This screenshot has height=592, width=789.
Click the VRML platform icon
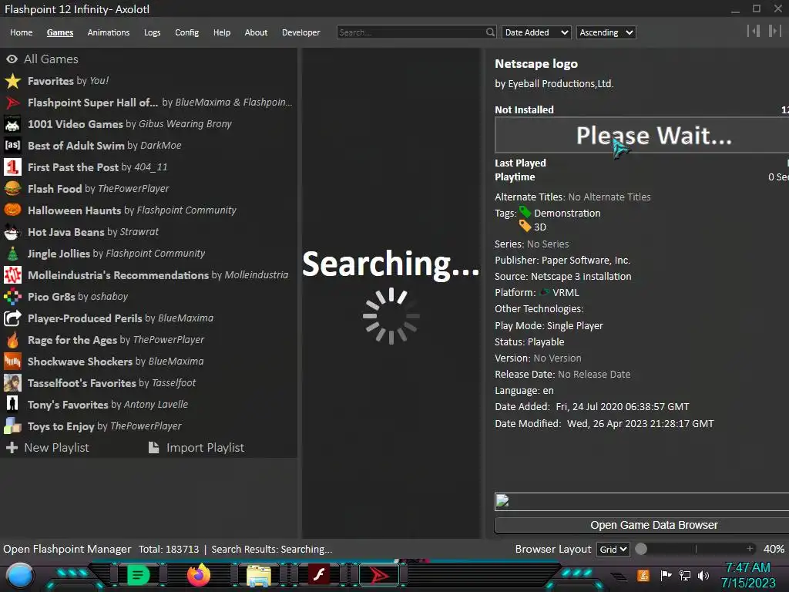pos(544,292)
